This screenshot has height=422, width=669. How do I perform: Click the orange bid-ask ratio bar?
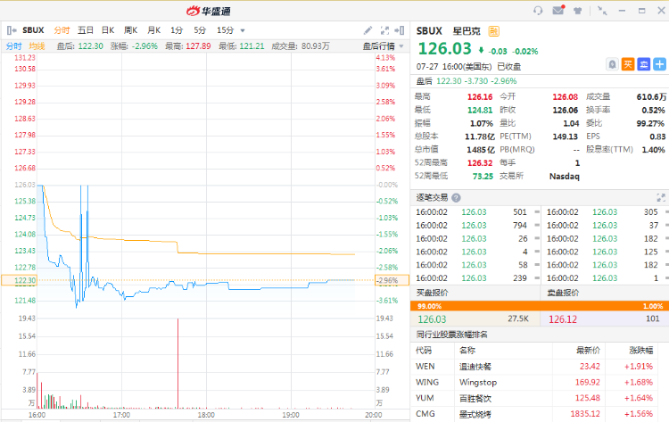[x=540, y=306]
